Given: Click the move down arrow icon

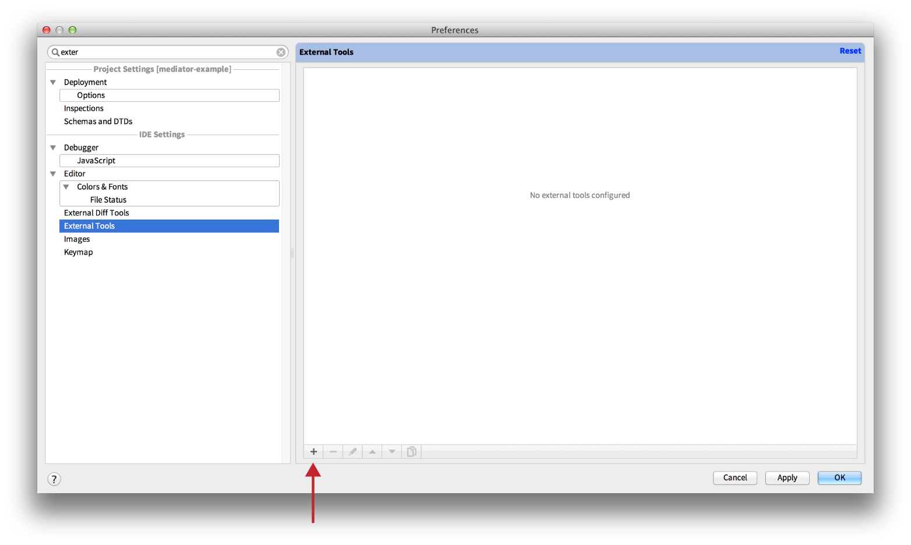Looking at the screenshot, I should [x=392, y=452].
